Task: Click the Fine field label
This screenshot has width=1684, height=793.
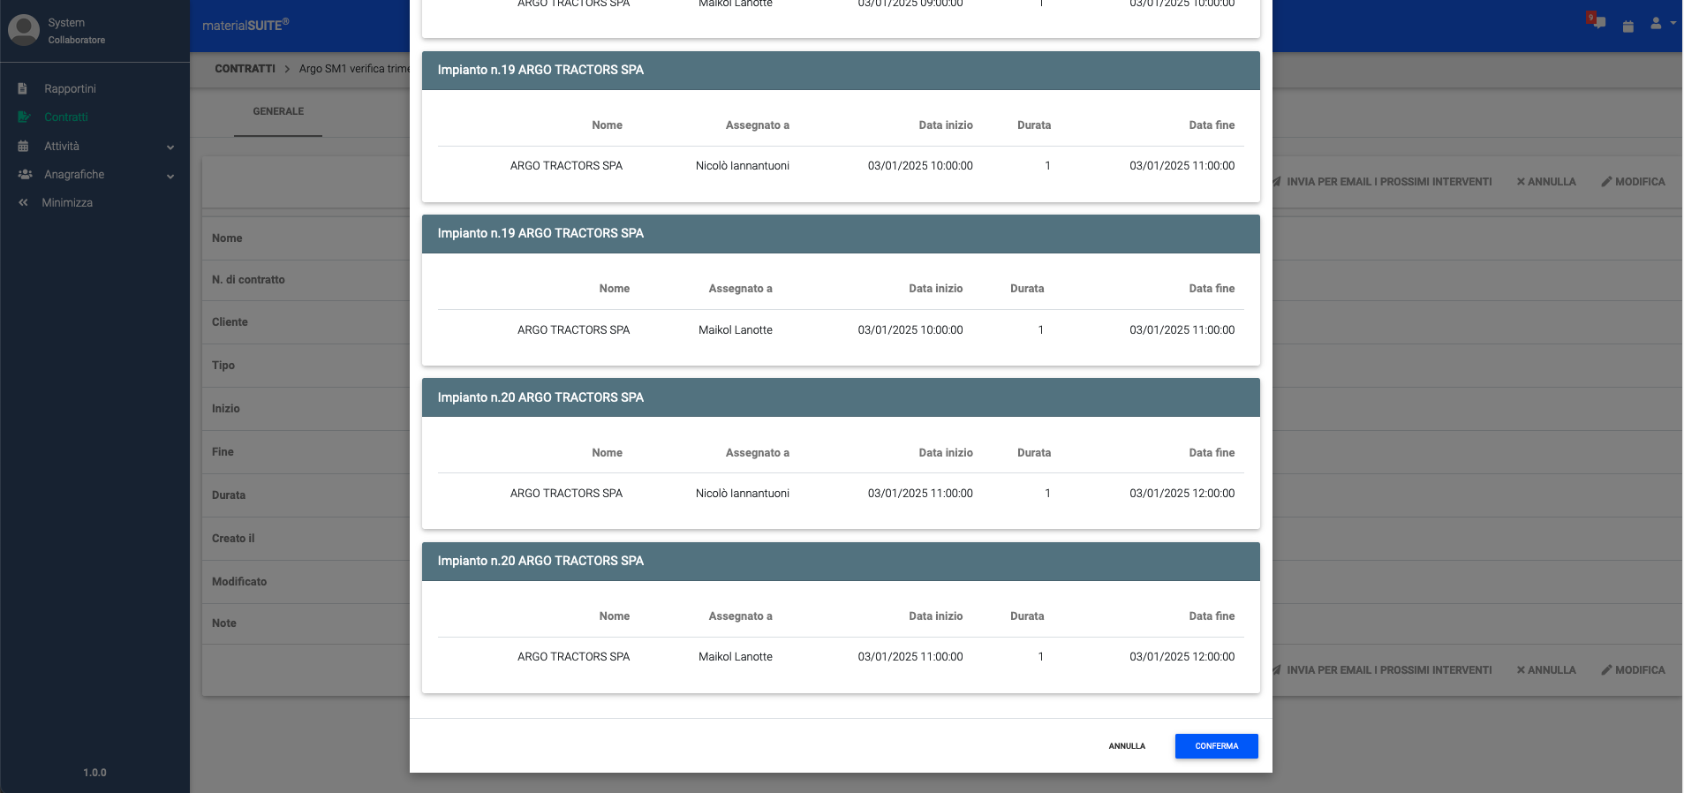Action: coord(223,451)
